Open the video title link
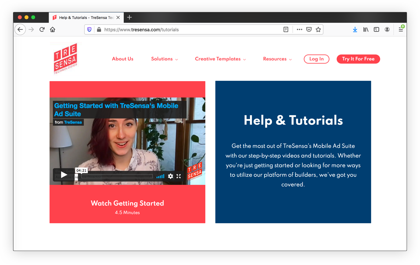The image size is (420, 265). point(116,109)
